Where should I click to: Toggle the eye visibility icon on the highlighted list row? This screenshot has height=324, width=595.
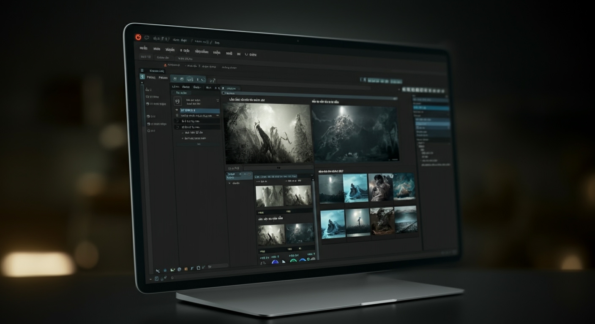click(x=176, y=110)
